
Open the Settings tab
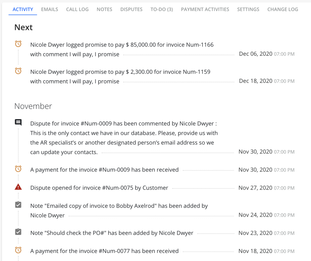(248, 9)
